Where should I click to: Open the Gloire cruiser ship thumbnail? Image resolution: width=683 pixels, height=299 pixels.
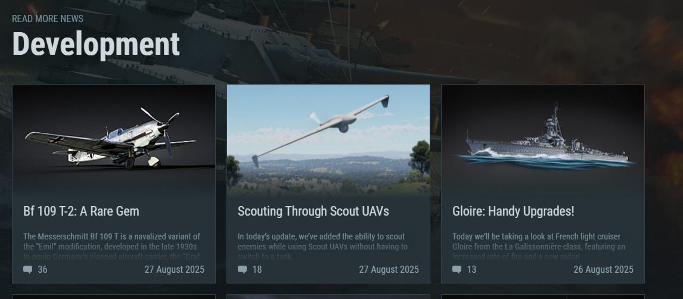point(543,140)
